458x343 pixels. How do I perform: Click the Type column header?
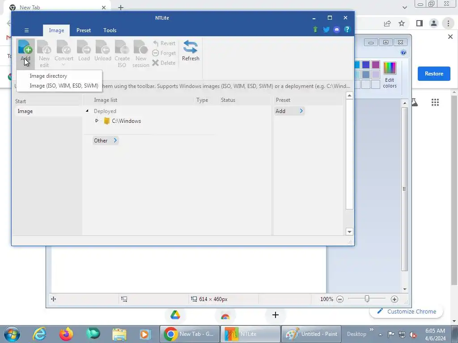click(x=202, y=100)
